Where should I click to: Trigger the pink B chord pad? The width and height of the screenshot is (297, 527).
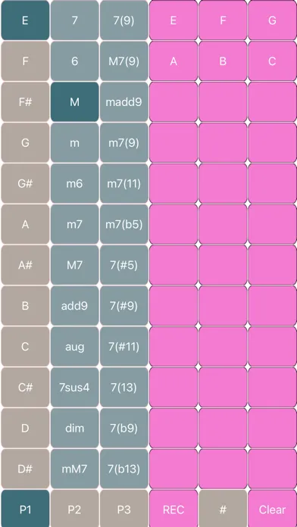coord(223,61)
